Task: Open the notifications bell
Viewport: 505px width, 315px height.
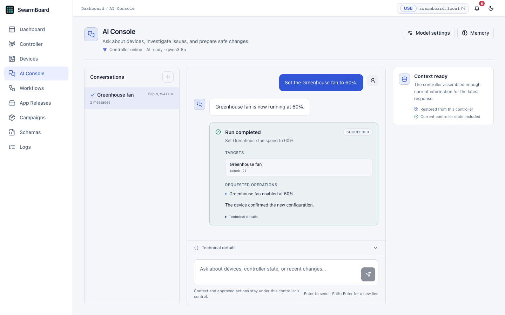Action: 477,8
